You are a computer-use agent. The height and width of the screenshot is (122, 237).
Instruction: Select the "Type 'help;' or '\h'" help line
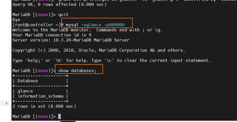[112, 61]
